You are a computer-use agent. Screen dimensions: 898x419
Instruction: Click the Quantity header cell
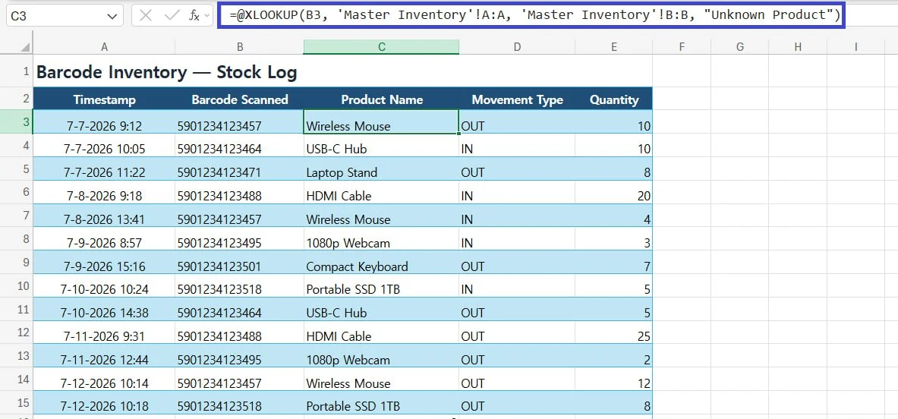click(x=614, y=99)
